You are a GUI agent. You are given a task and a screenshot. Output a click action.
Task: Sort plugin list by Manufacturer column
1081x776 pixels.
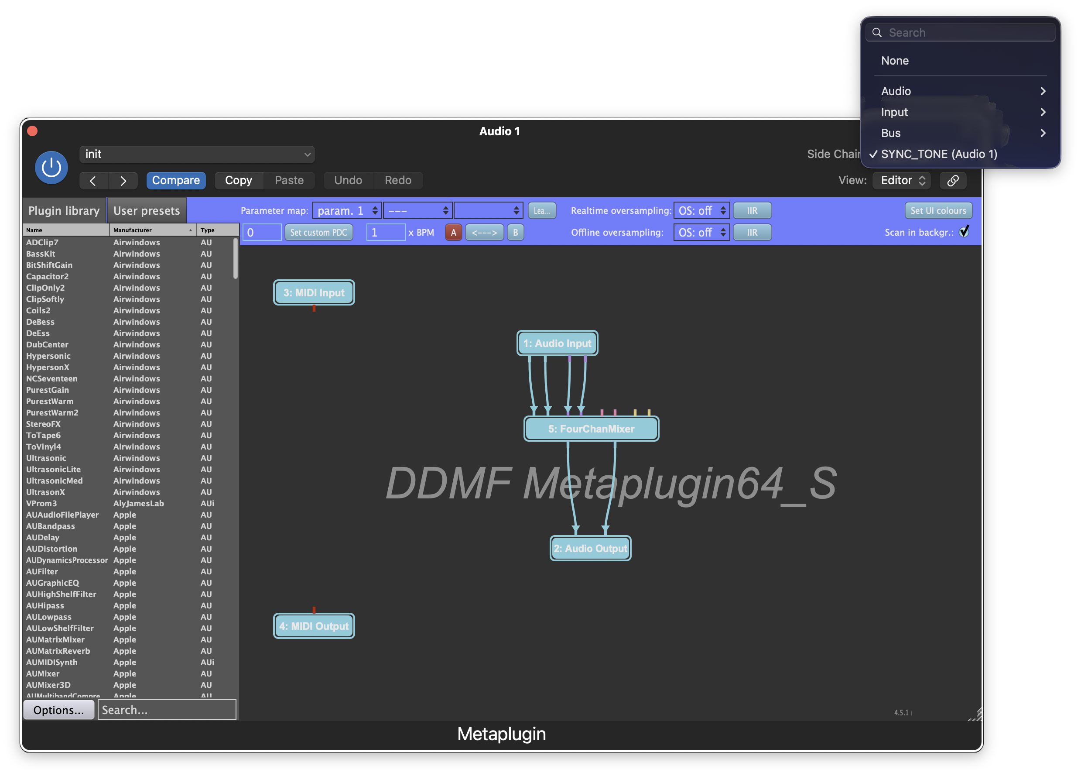coord(153,230)
